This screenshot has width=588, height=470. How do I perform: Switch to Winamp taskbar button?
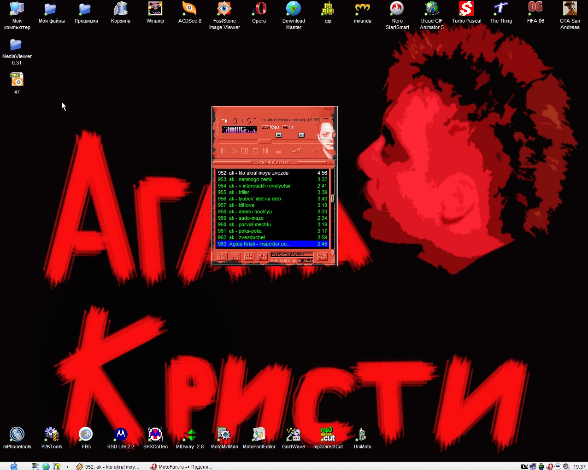coord(108,466)
